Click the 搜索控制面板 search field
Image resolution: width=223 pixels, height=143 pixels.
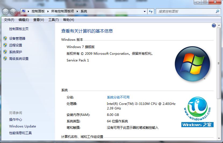point(185,12)
